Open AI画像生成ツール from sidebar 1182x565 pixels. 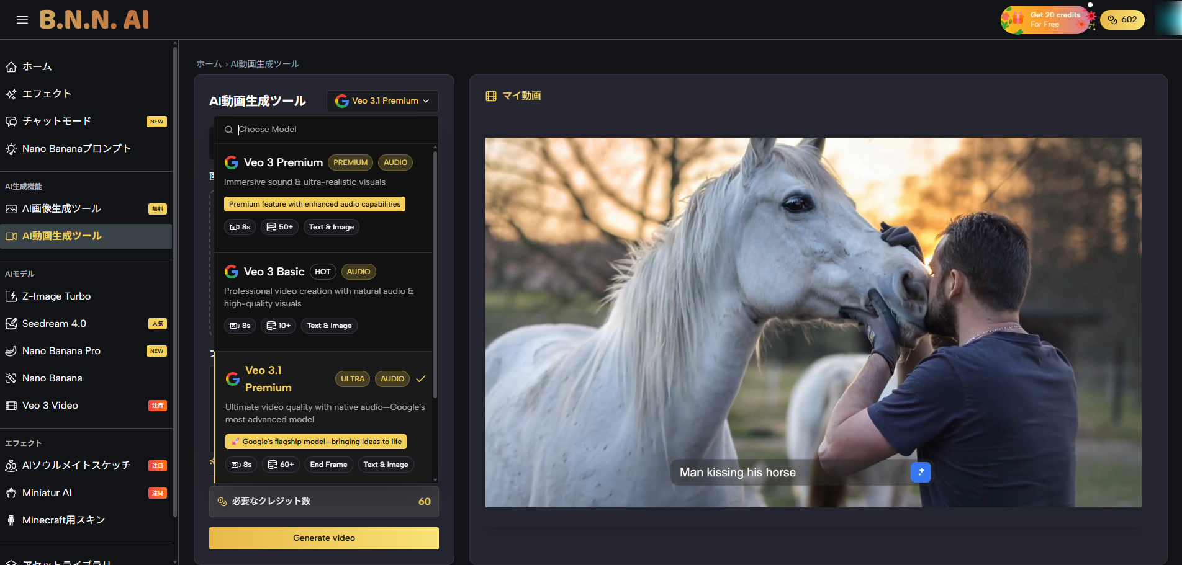point(61,209)
